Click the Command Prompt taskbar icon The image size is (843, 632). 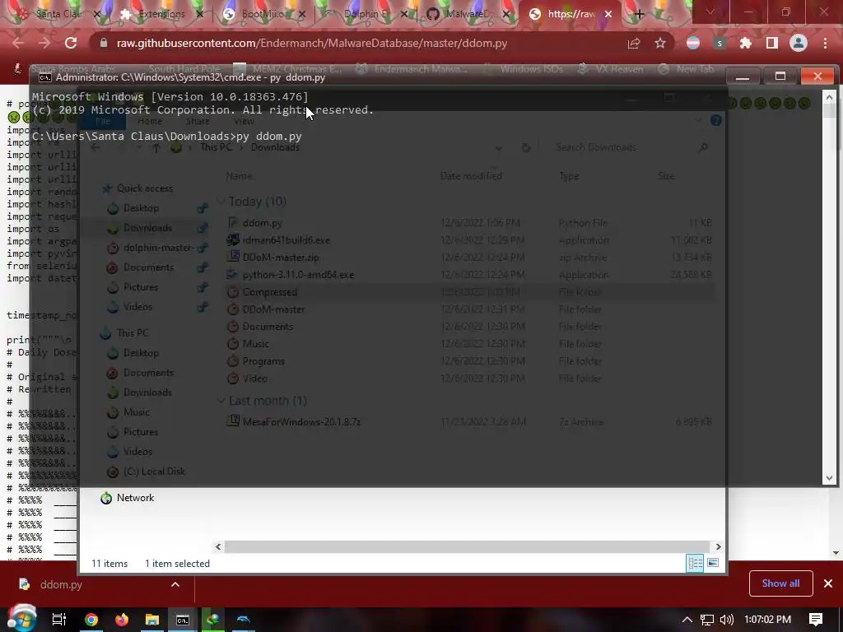(183, 620)
